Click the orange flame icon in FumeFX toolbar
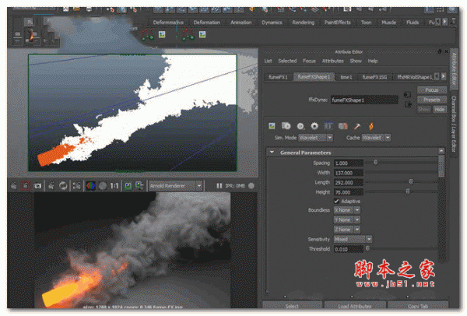Viewport: 467px width, 316px height. [370, 125]
